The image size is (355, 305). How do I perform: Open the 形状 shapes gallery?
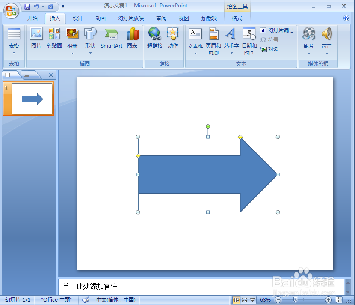(90, 38)
